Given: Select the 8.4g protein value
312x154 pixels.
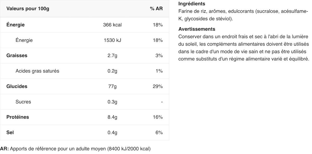Looking at the screenshot, I should tap(112, 117).
